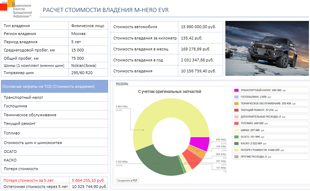
Task: Select the 'Nokian(Зима)' tire cell
Action: pyautogui.click(x=88, y=65)
